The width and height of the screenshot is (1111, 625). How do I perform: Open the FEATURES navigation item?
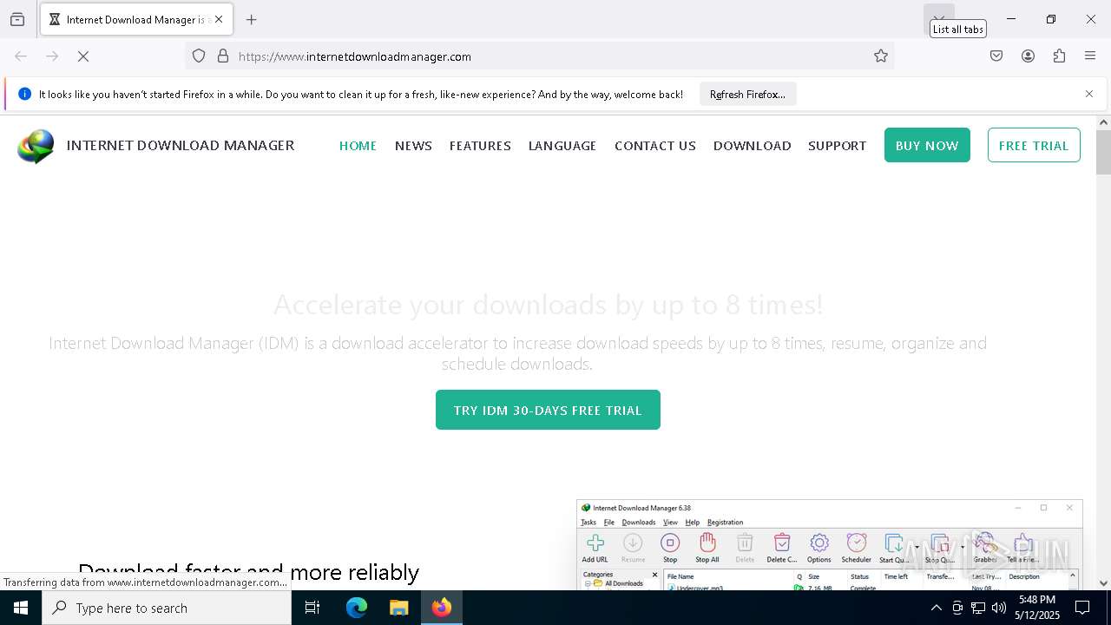tap(480, 146)
